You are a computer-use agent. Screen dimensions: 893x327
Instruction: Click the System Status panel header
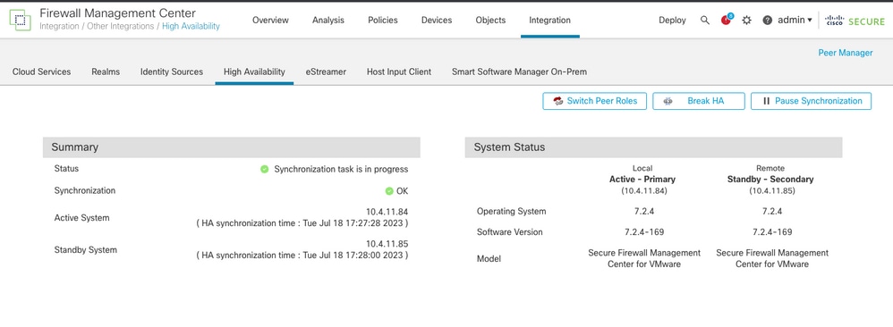coord(653,147)
